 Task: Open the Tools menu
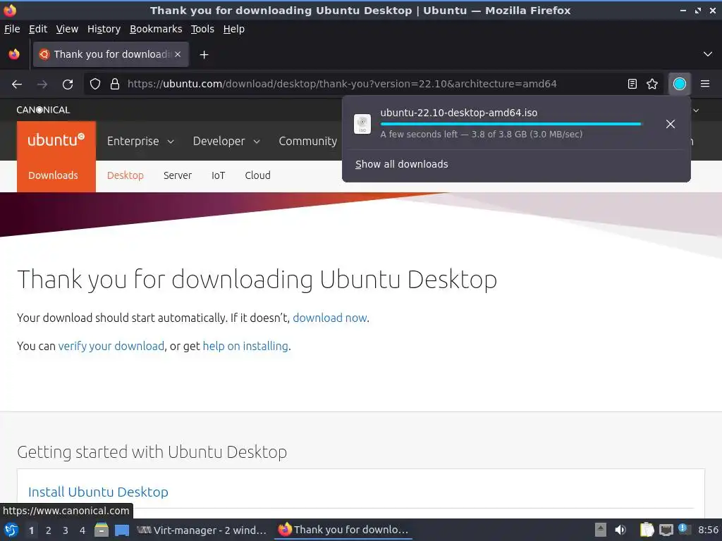tap(202, 29)
